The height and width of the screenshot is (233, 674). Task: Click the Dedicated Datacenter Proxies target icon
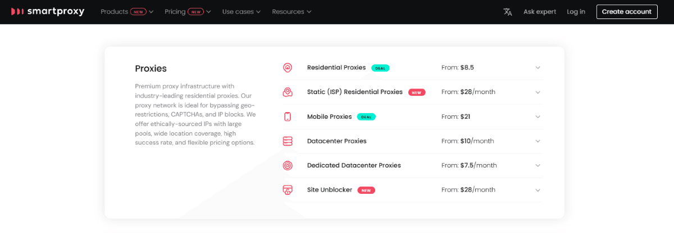coord(288,165)
